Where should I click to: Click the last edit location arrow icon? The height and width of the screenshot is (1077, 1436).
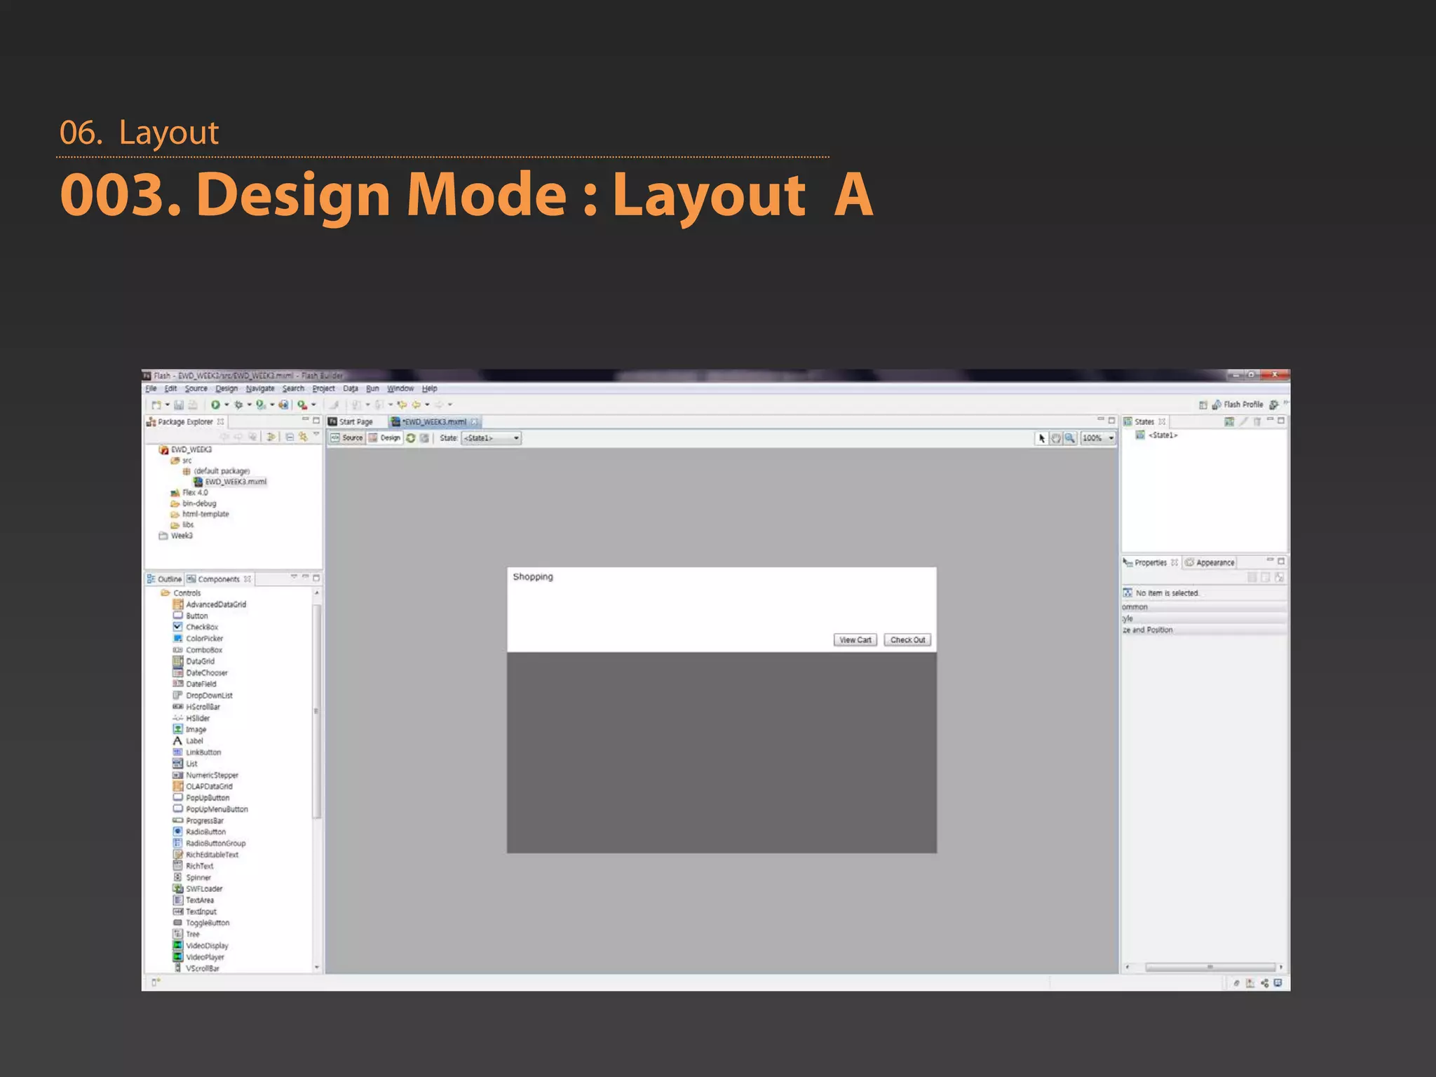(x=402, y=405)
